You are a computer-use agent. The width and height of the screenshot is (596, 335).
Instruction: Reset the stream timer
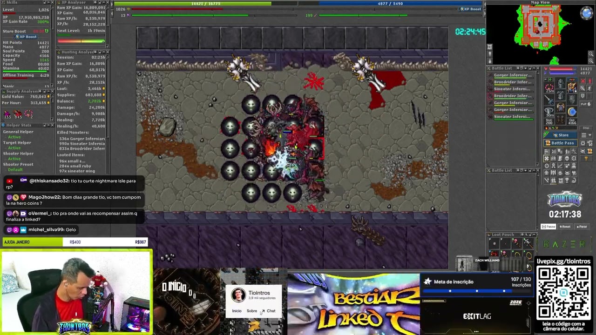(x=565, y=227)
